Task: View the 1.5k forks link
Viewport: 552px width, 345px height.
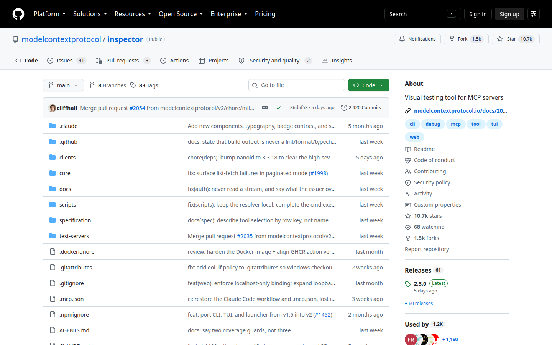Action: [422, 238]
